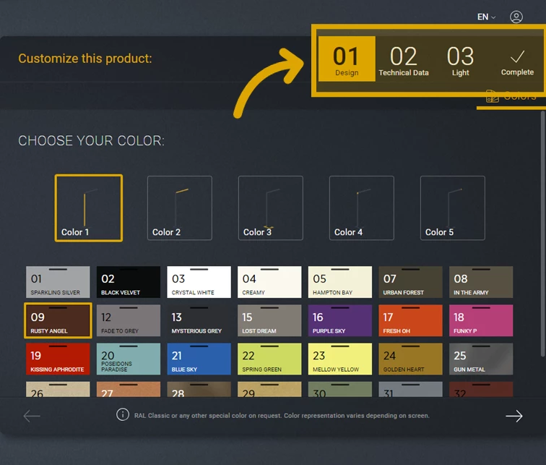Open step 03 Light
Image resolution: width=546 pixels, height=465 pixels.
click(x=460, y=61)
